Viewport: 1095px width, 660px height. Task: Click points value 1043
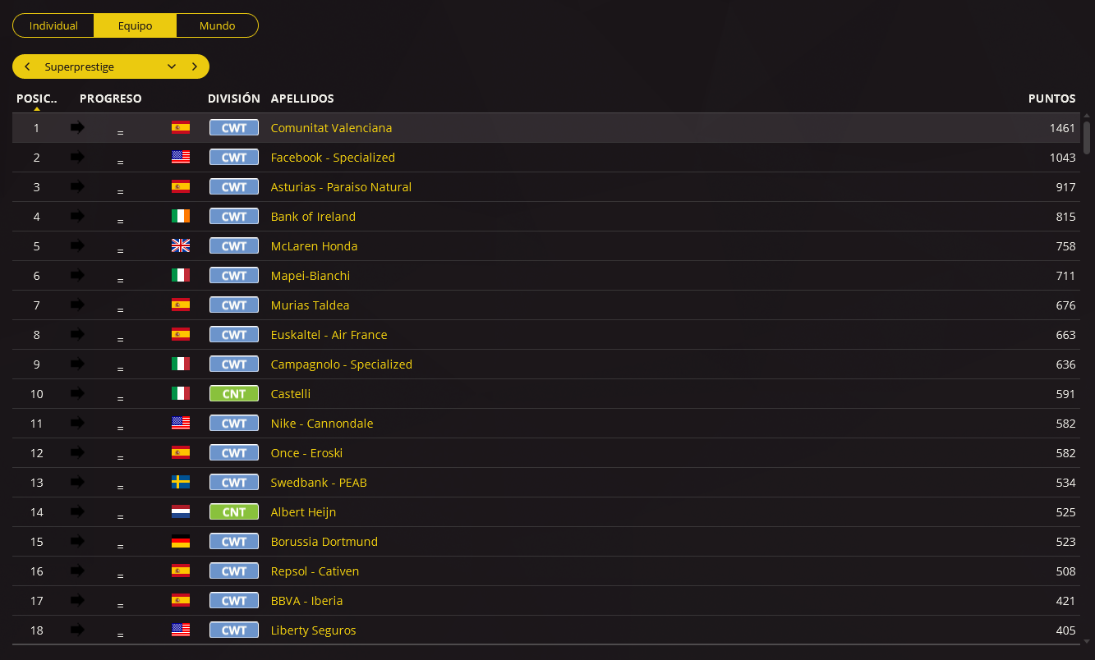(x=1062, y=158)
